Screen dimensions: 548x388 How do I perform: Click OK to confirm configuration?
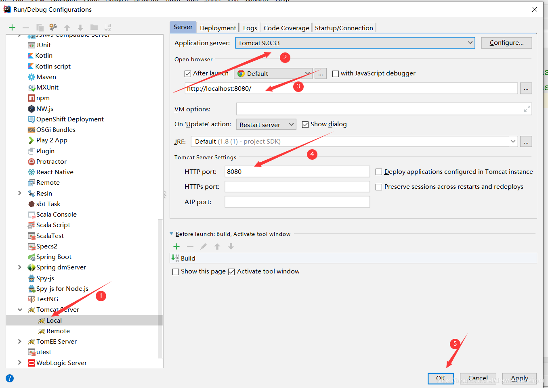click(441, 378)
